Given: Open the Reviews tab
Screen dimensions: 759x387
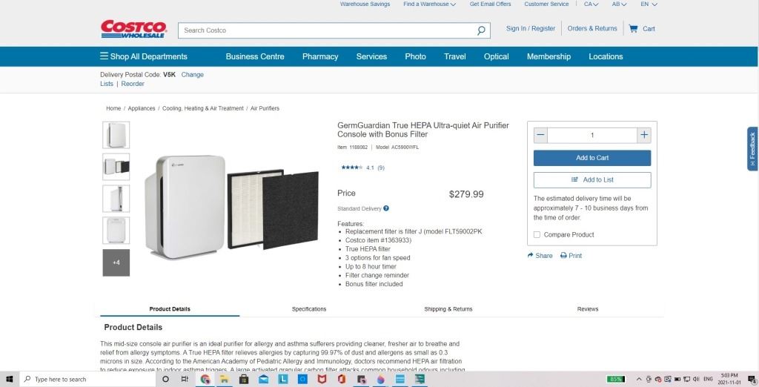Looking at the screenshot, I should (x=588, y=309).
